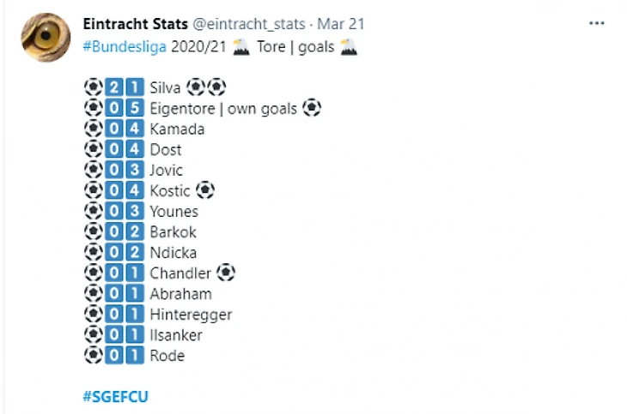Click the soccer ball after 'own goals'

tap(312, 108)
